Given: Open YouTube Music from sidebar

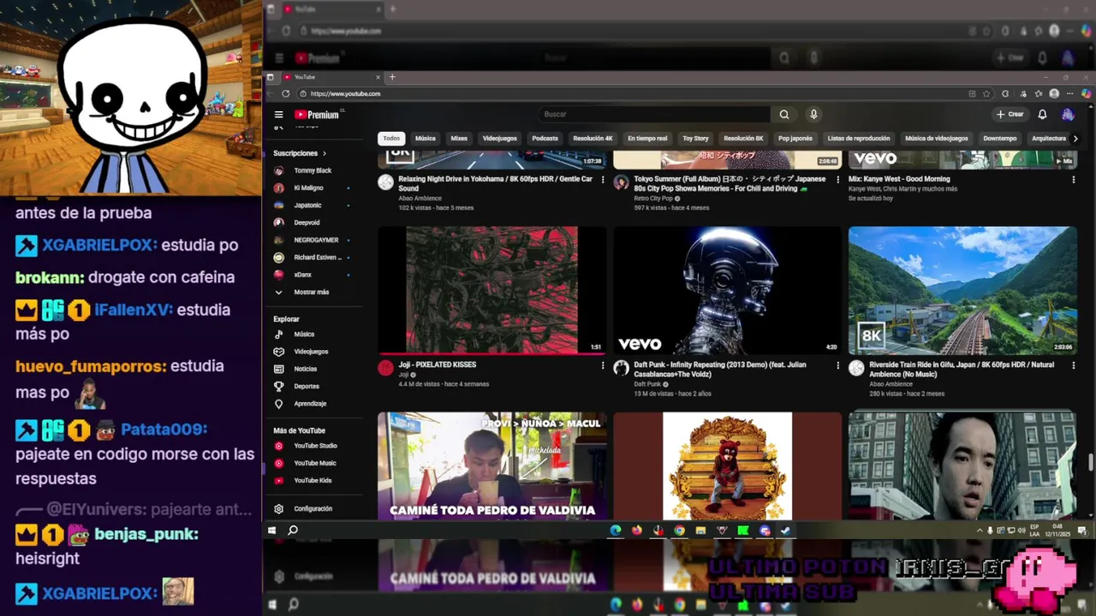Looking at the screenshot, I should [x=315, y=463].
